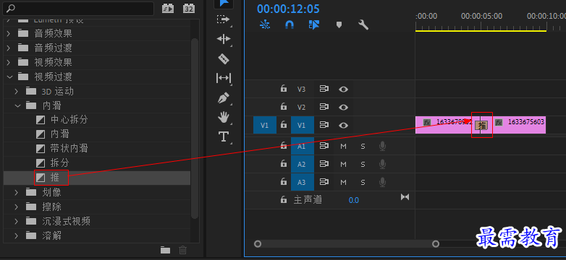The image size is (566, 260).
Task: Solo track A1 with S button
Action: pyautogui.click(x=363, y=146)
